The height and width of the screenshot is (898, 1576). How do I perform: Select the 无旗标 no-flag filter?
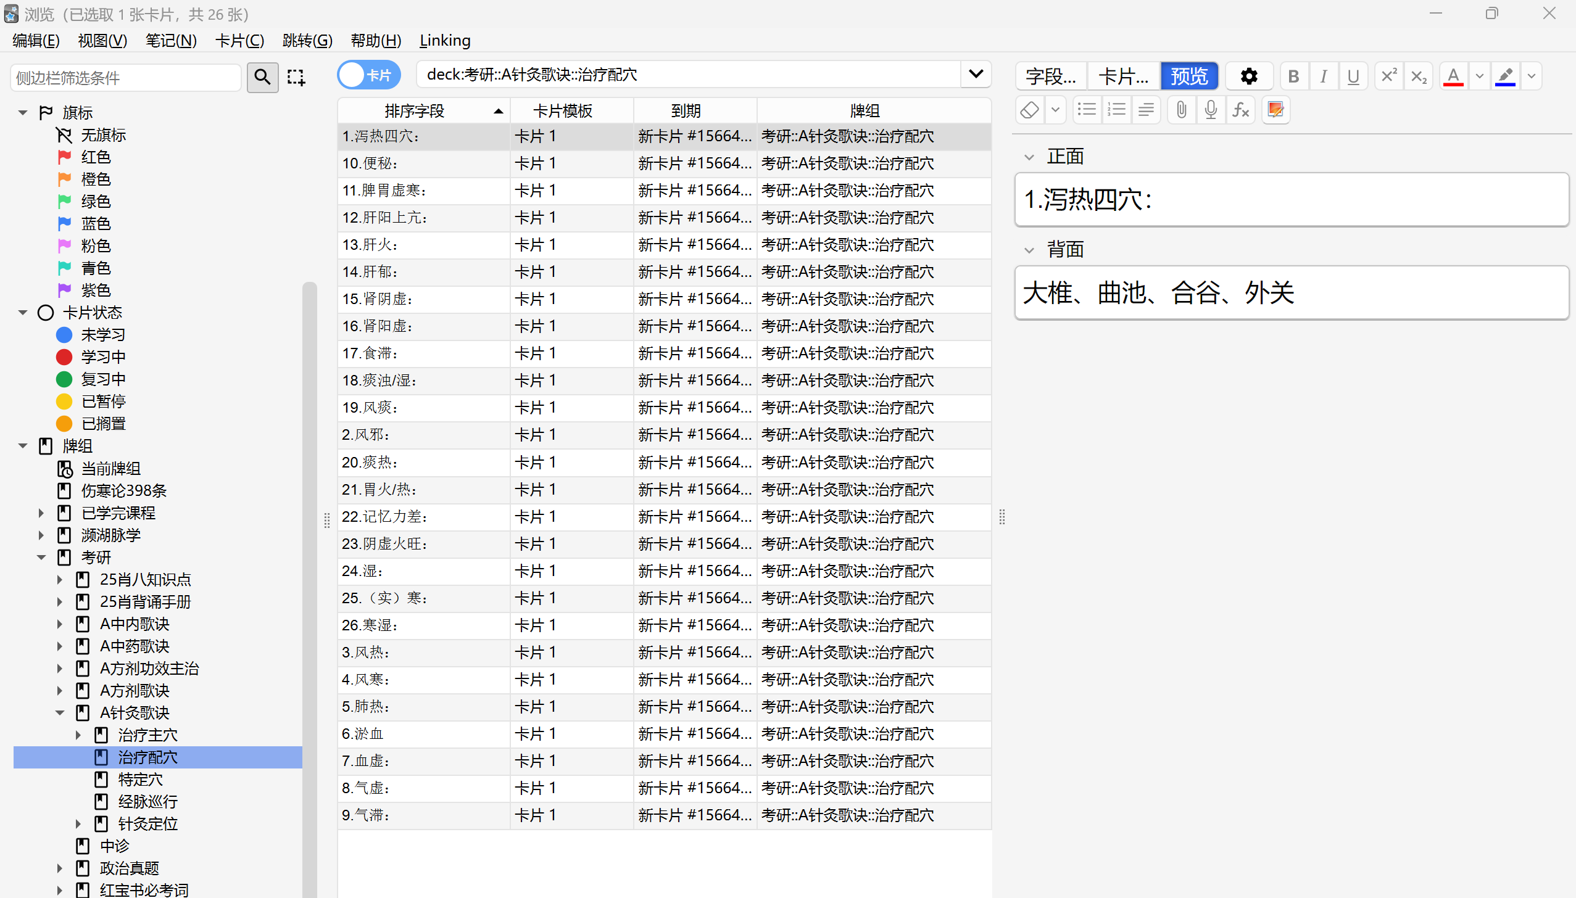coord(104,135)
